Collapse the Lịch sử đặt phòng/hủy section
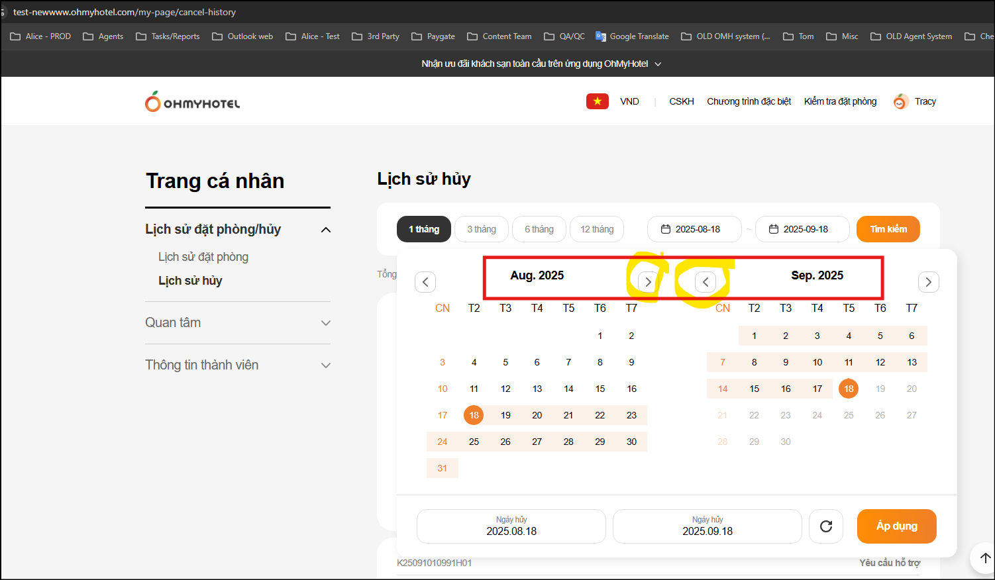The image size is (995, 580). (325, 230)
